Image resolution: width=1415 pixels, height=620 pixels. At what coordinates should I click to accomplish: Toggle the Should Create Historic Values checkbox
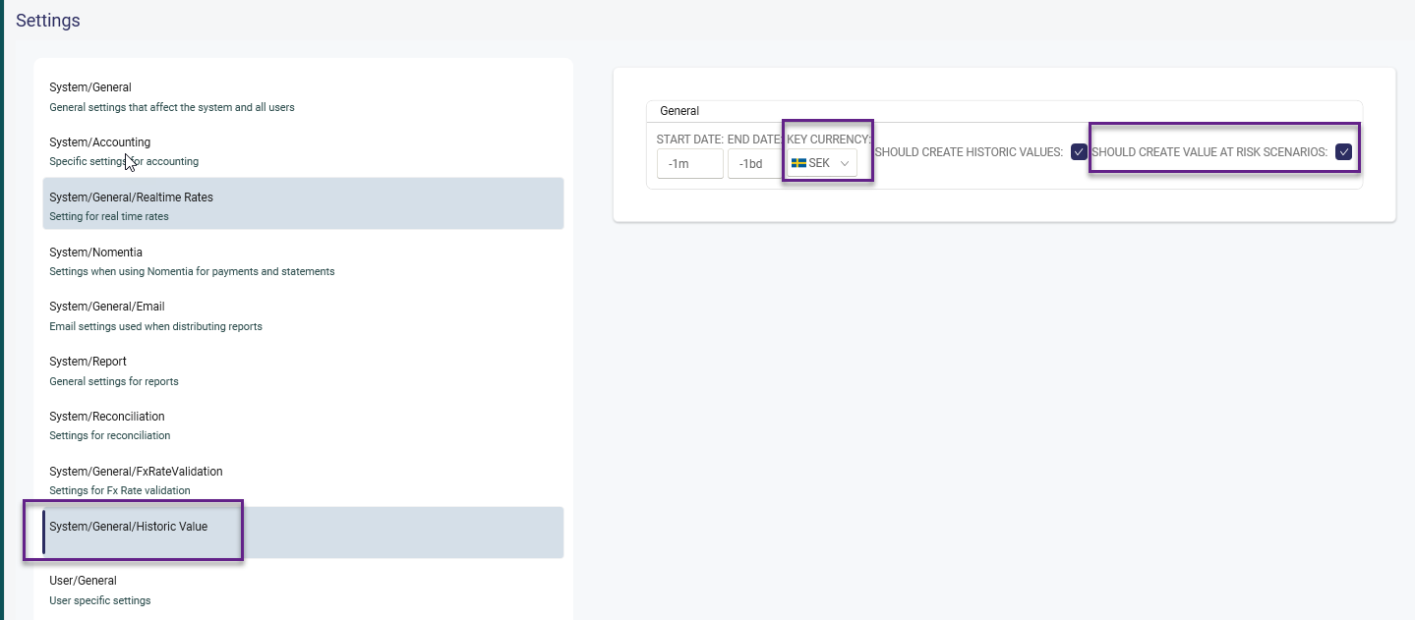tap(1079, 152)
